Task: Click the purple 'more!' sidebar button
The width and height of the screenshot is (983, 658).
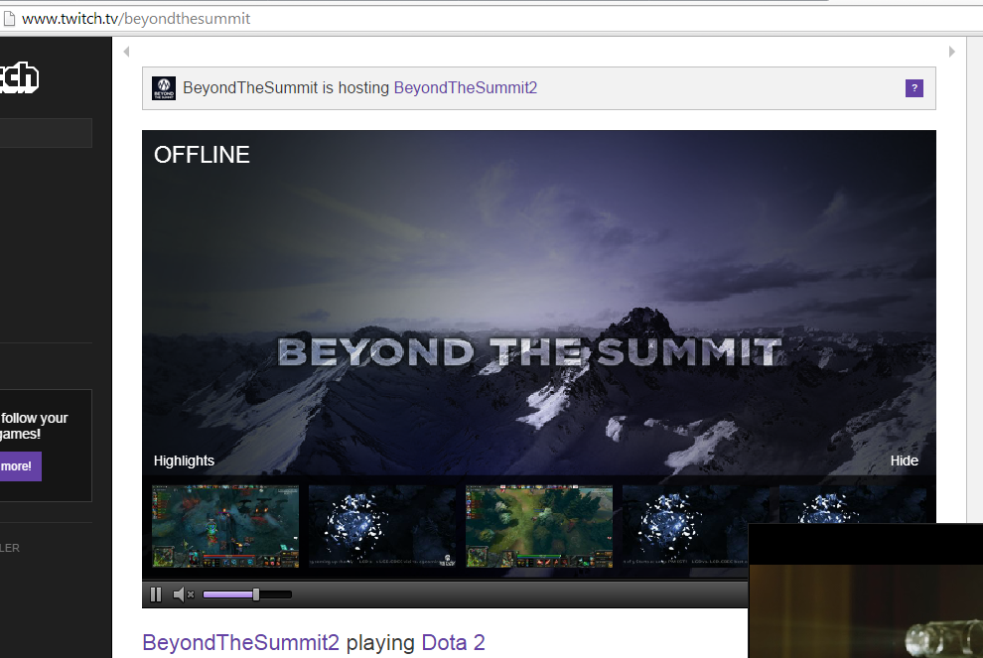Action: point(19,466)
